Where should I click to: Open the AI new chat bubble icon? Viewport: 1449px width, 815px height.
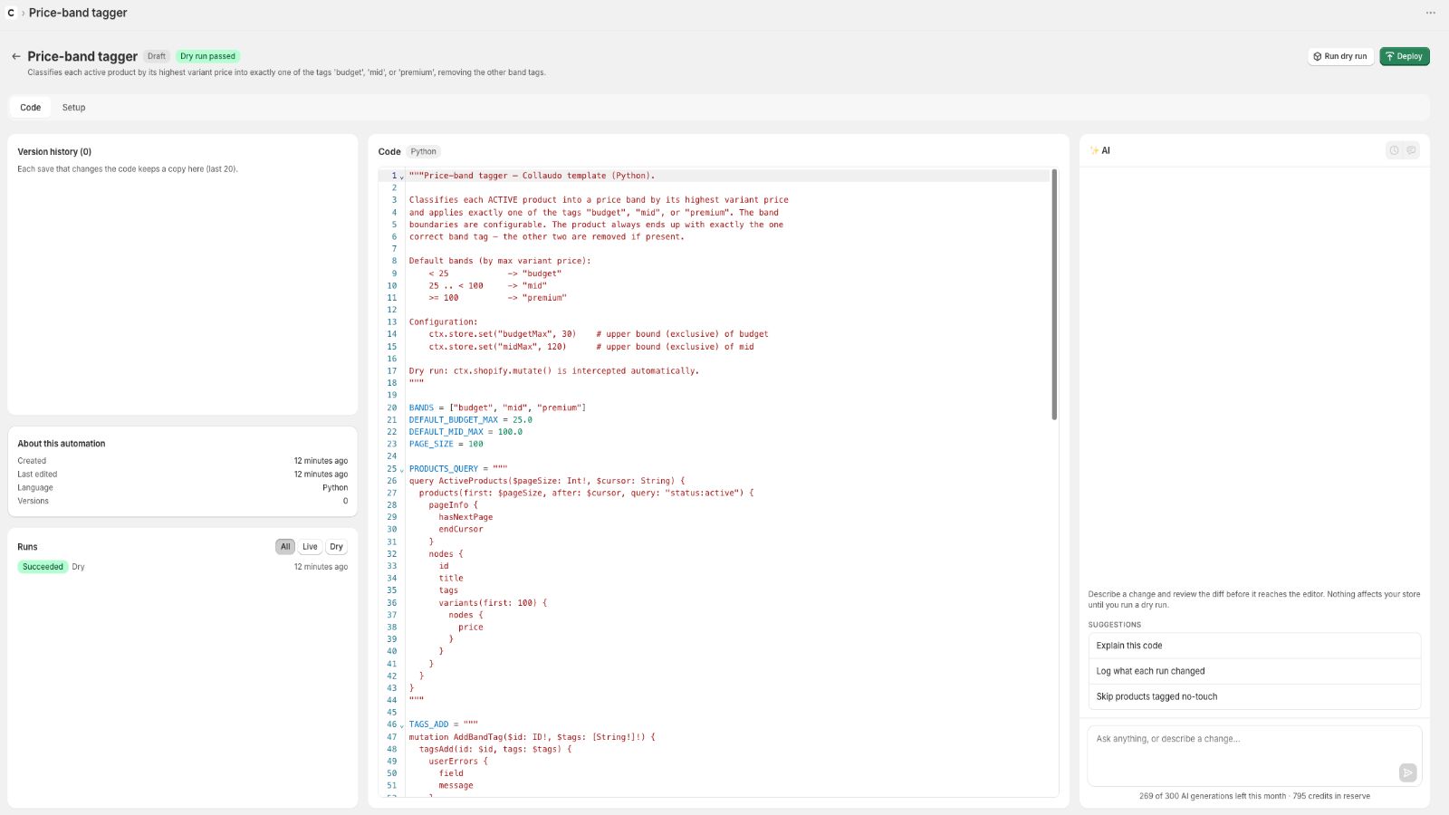[1411, 150]
